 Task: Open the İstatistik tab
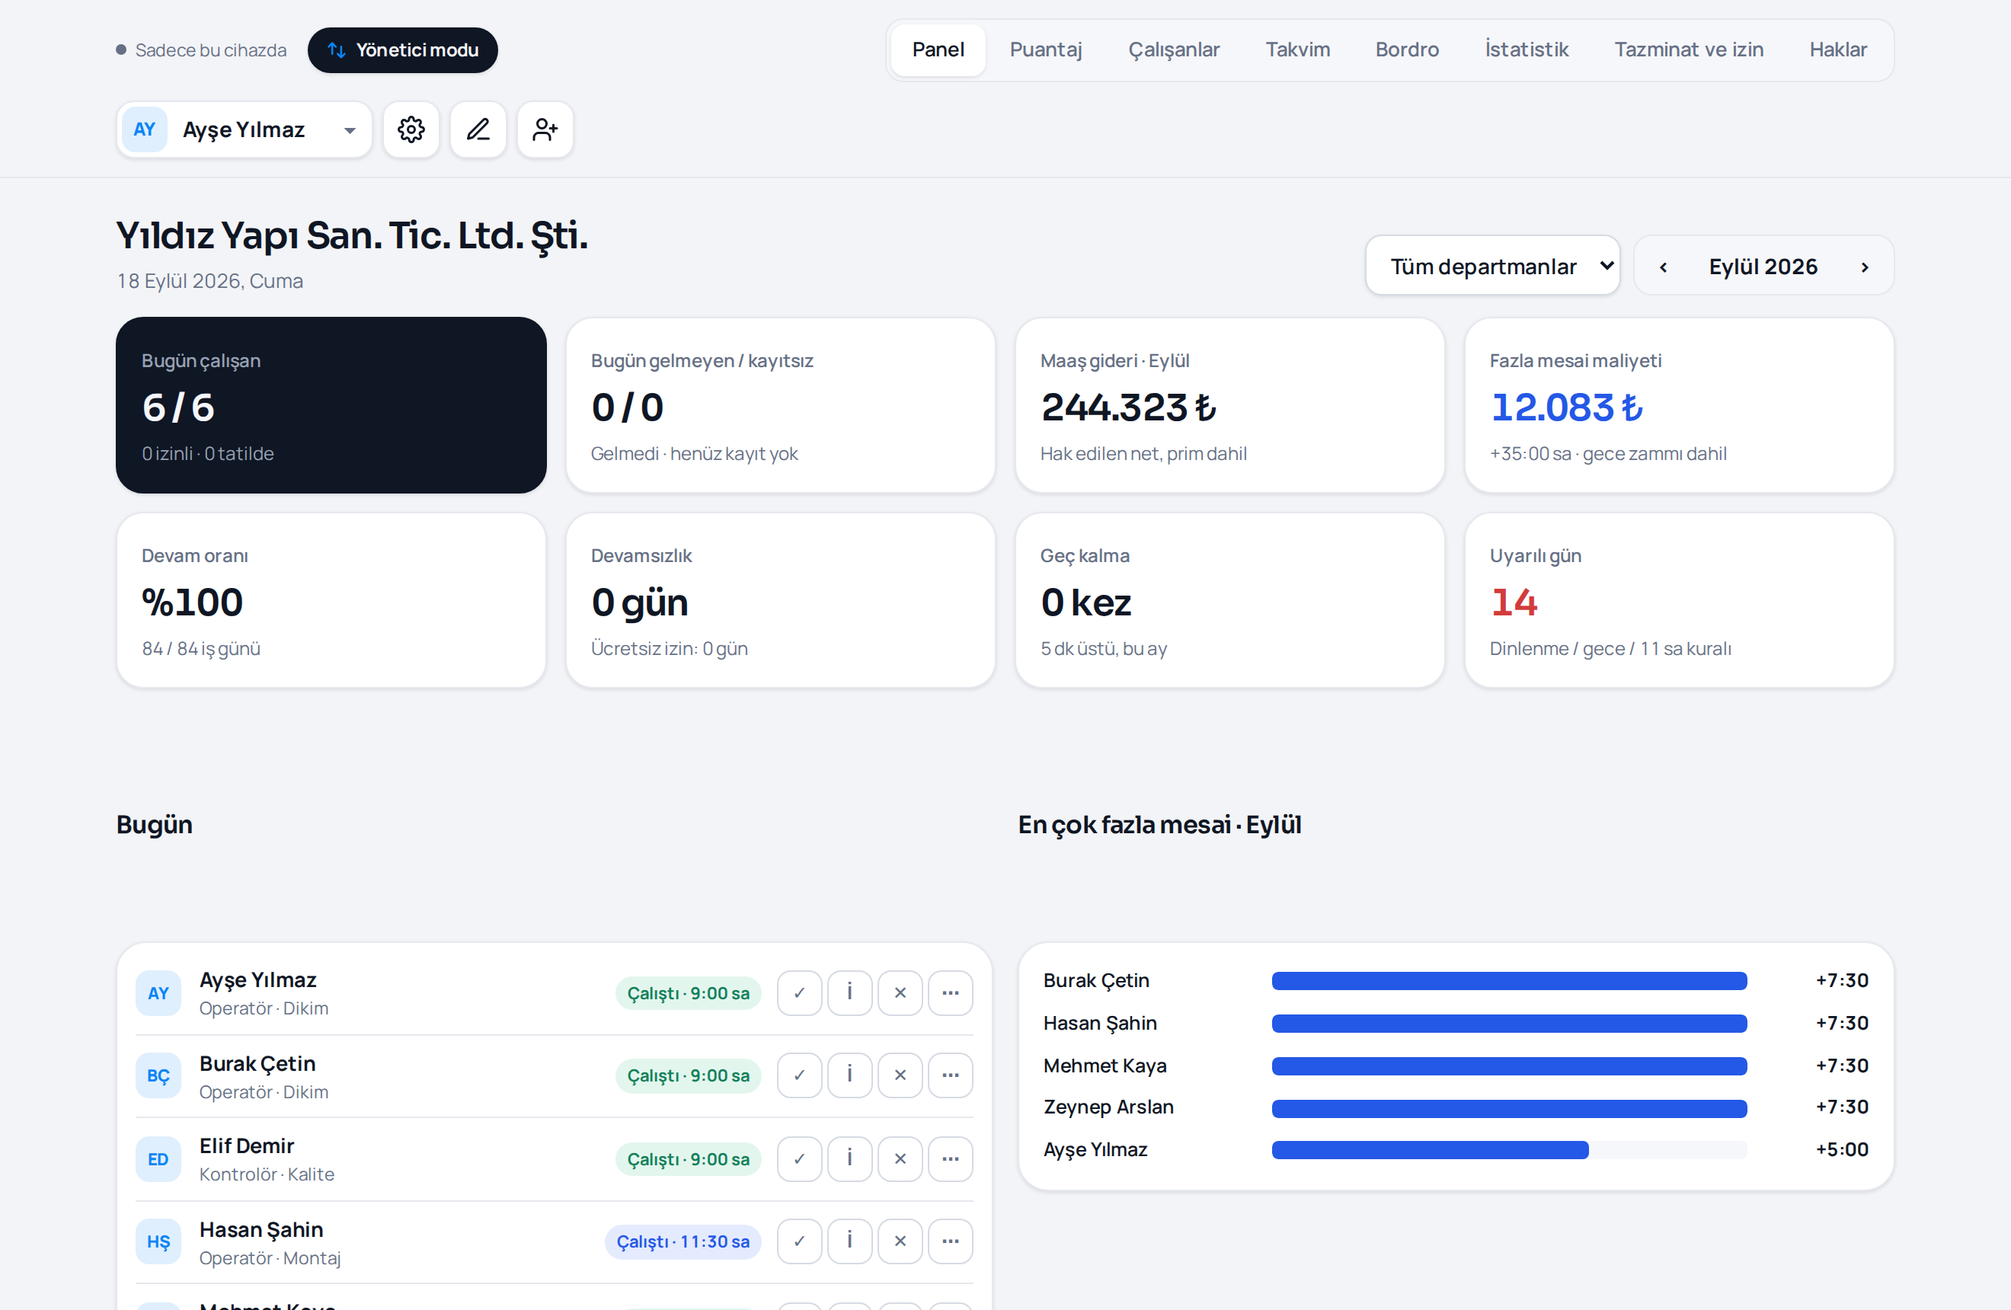pos(1526,50)
